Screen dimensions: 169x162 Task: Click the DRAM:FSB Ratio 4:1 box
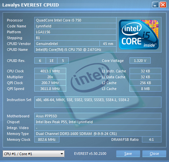[x=152, y=140]
